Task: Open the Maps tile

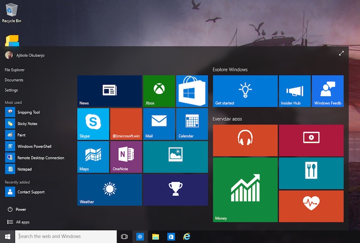Action: coord(93,157)
